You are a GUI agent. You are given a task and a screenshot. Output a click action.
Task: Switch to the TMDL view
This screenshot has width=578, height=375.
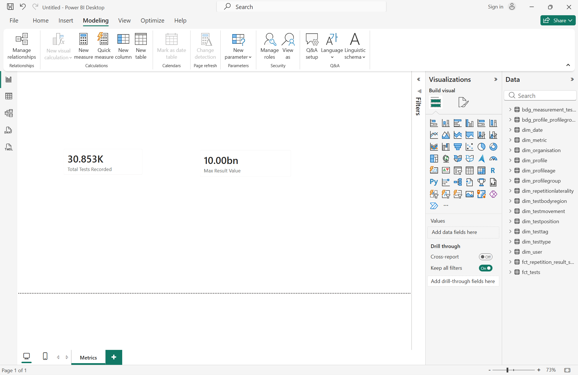[x=8, y=147]
